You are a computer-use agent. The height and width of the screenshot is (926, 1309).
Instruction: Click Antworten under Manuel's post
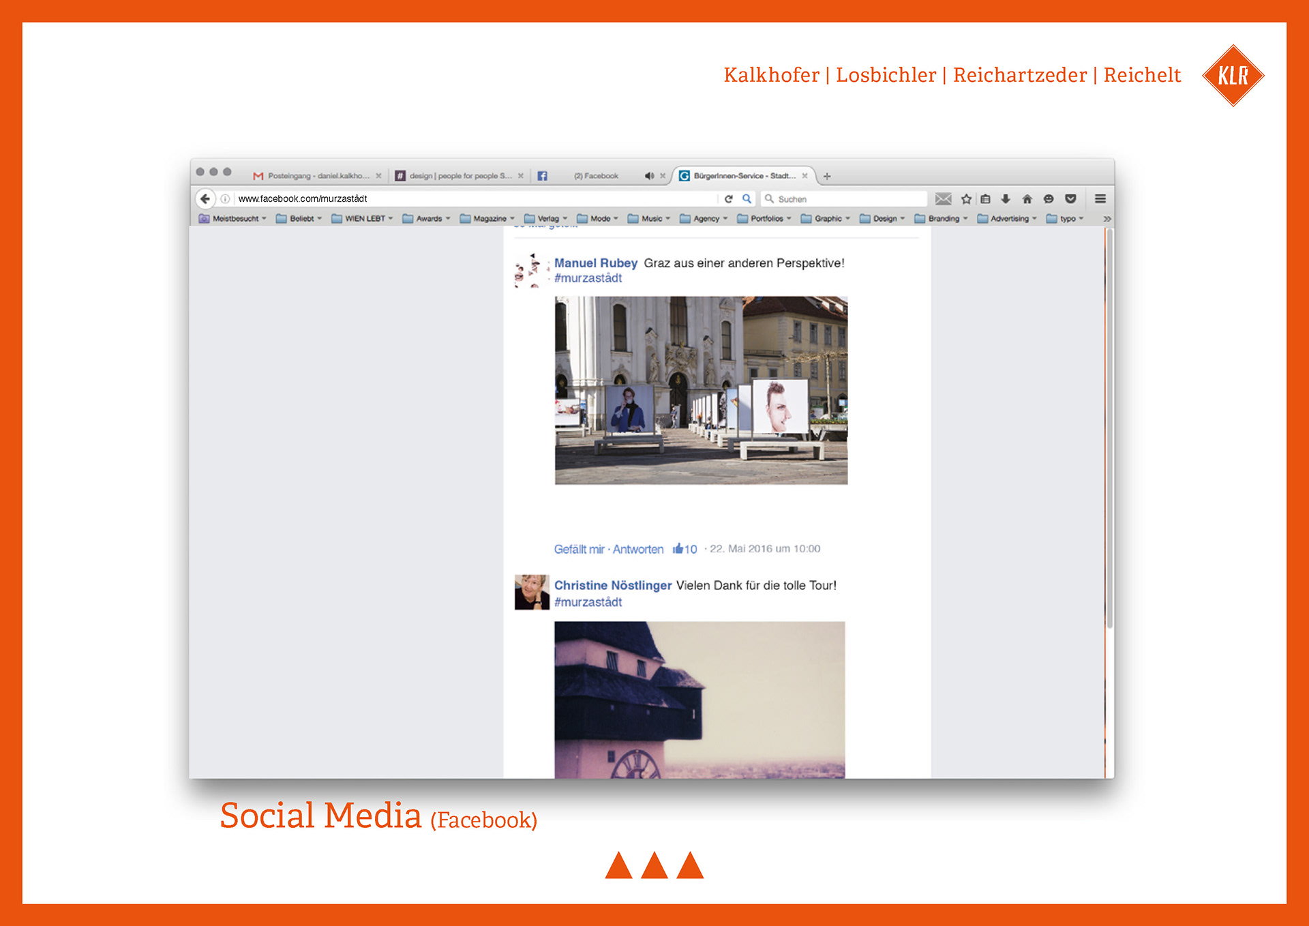[x=638, y=550]
